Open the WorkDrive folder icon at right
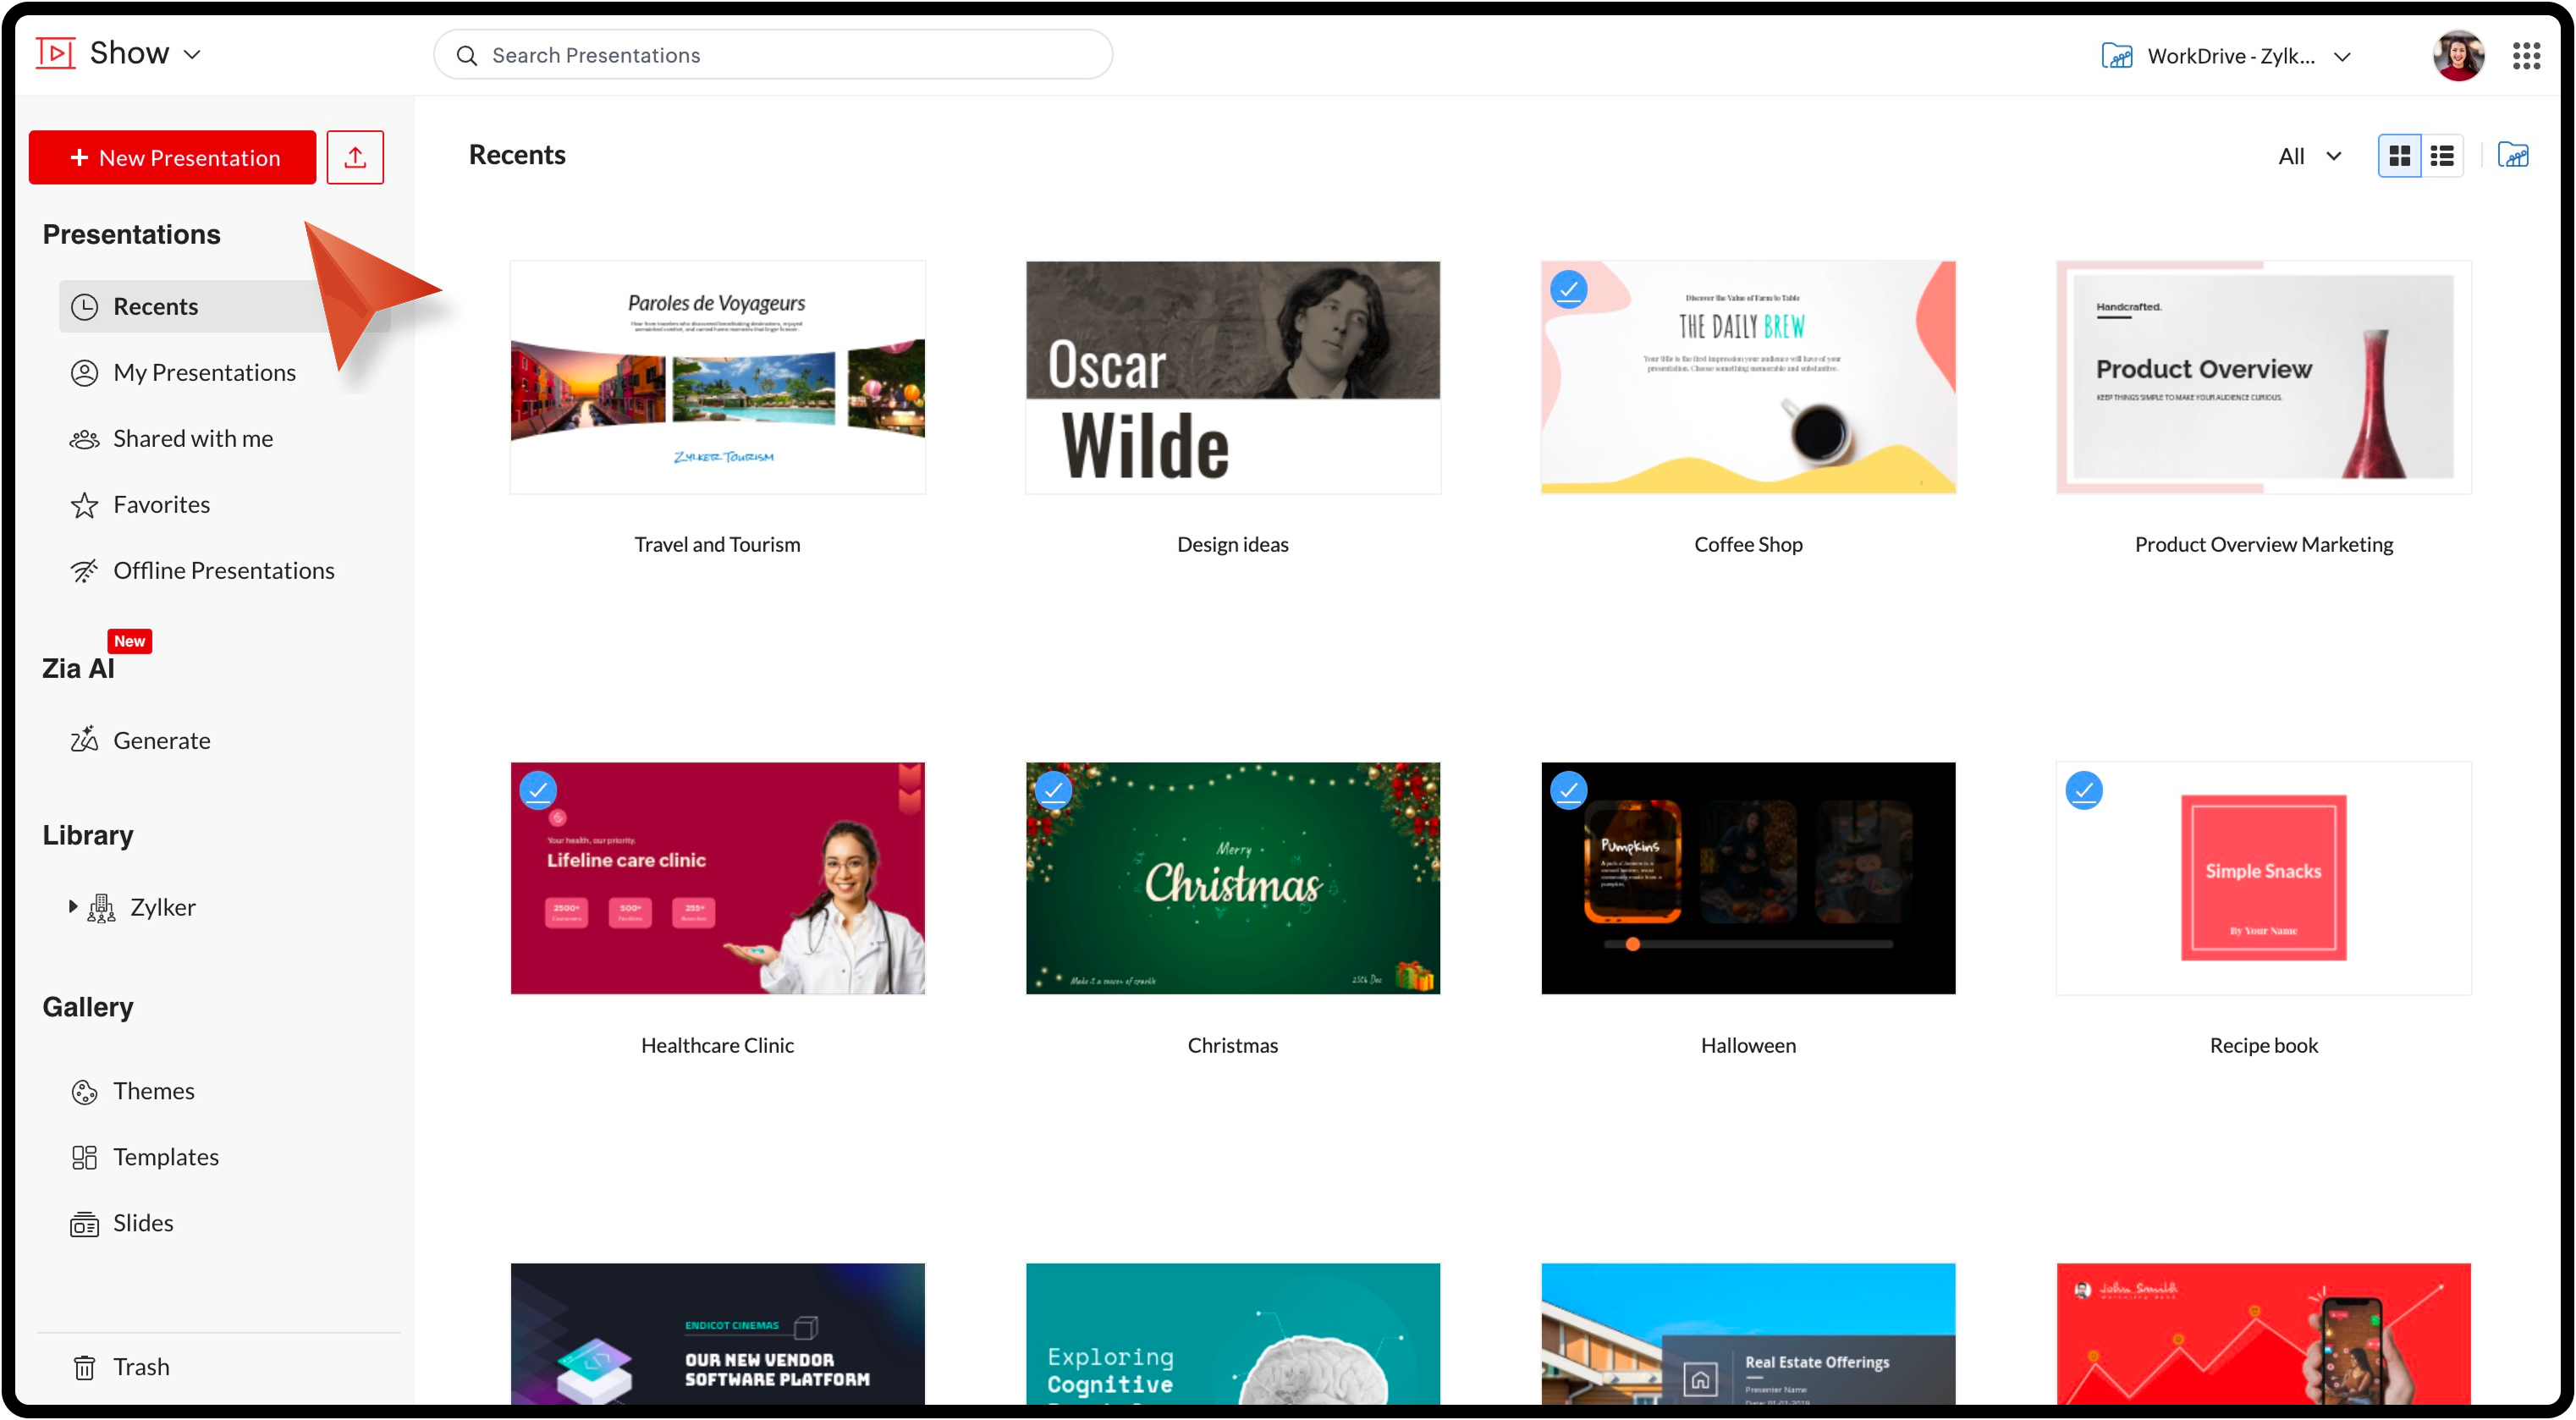2576x1420 pixels. (2513, 156)
